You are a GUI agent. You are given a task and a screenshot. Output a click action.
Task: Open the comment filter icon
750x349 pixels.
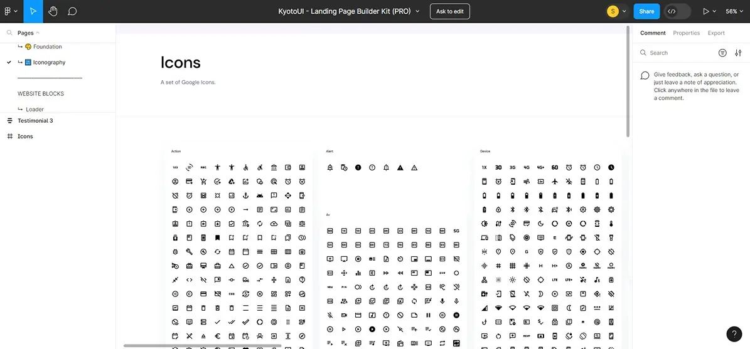point(723,53)
